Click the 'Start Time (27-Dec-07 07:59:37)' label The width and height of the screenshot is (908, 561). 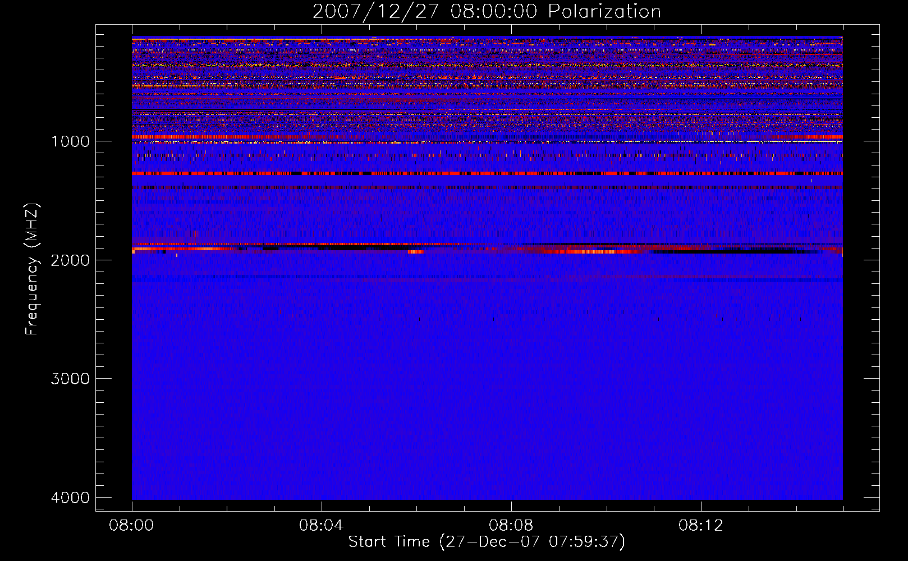[487, 542]
